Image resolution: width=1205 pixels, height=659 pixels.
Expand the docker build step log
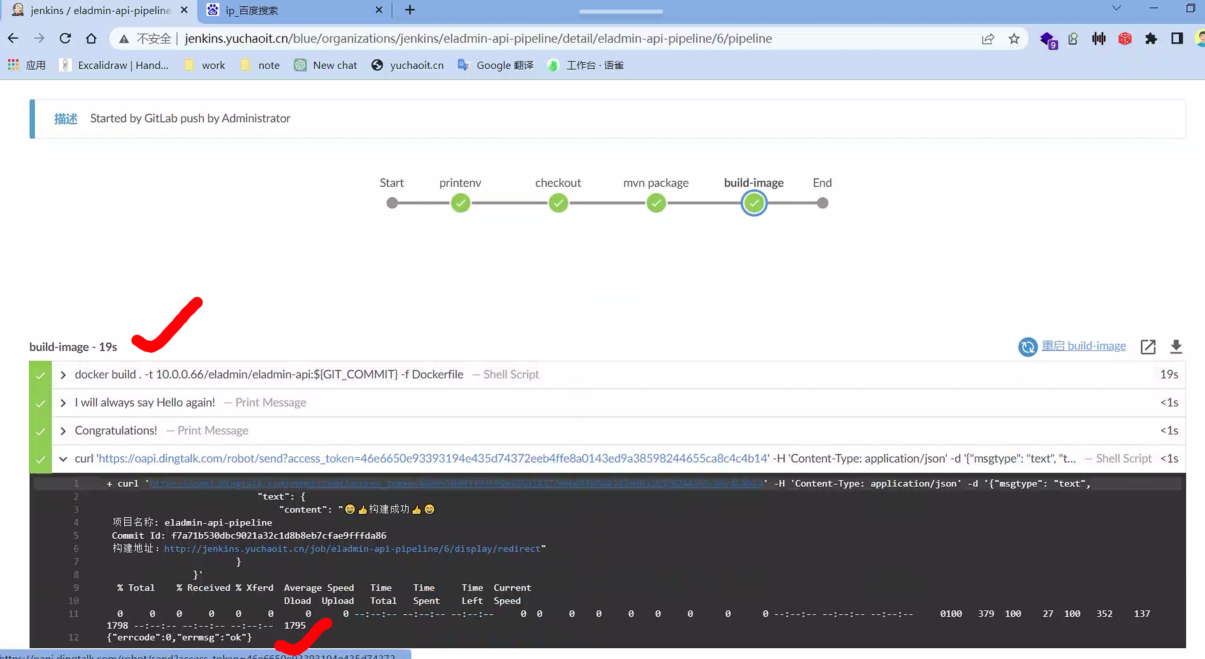point(63,375)
